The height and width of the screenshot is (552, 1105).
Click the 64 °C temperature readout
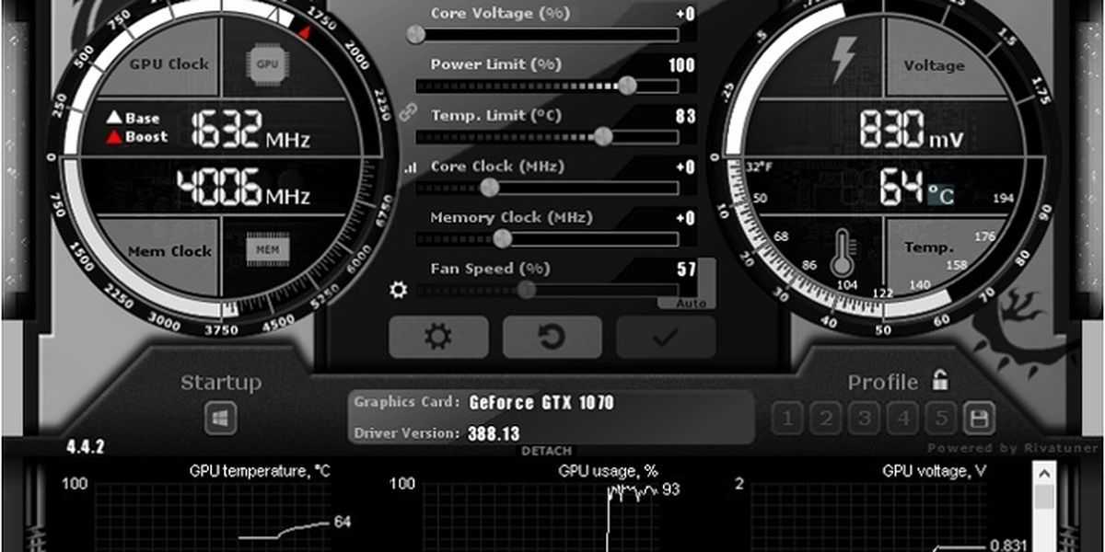pyautogui.click(x=918, y=188)
